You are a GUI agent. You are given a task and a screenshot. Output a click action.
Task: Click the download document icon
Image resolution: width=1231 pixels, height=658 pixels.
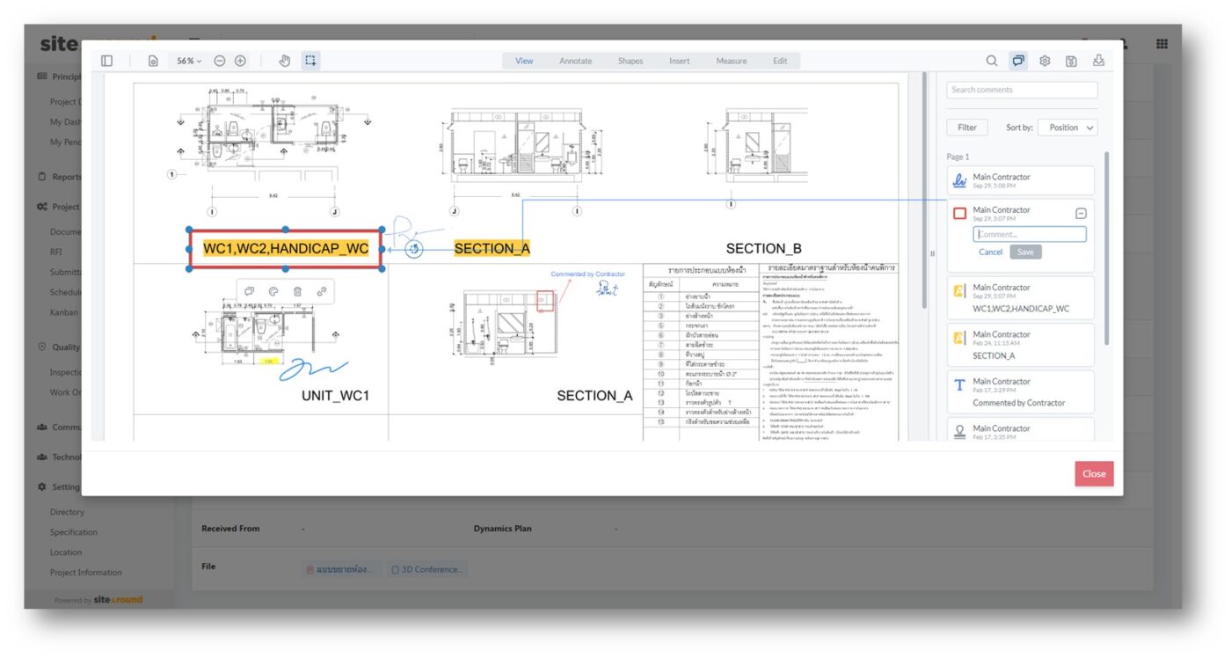click(1098, 61)
